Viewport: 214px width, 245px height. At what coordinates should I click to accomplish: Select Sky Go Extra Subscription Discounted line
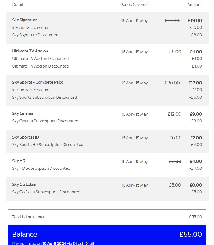46,192
